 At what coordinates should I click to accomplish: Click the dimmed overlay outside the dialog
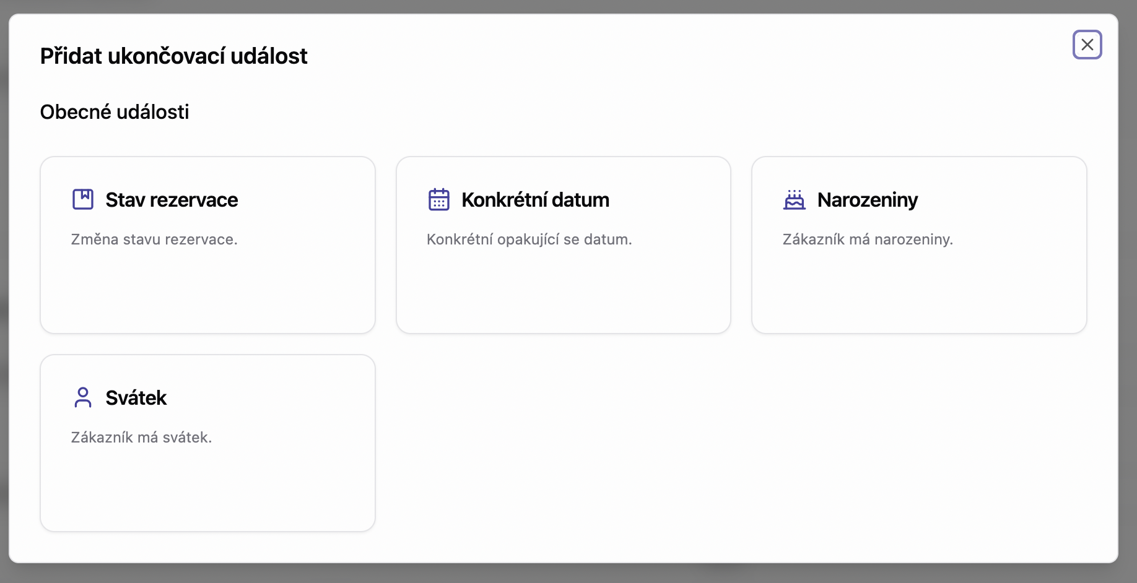[568, 574]
